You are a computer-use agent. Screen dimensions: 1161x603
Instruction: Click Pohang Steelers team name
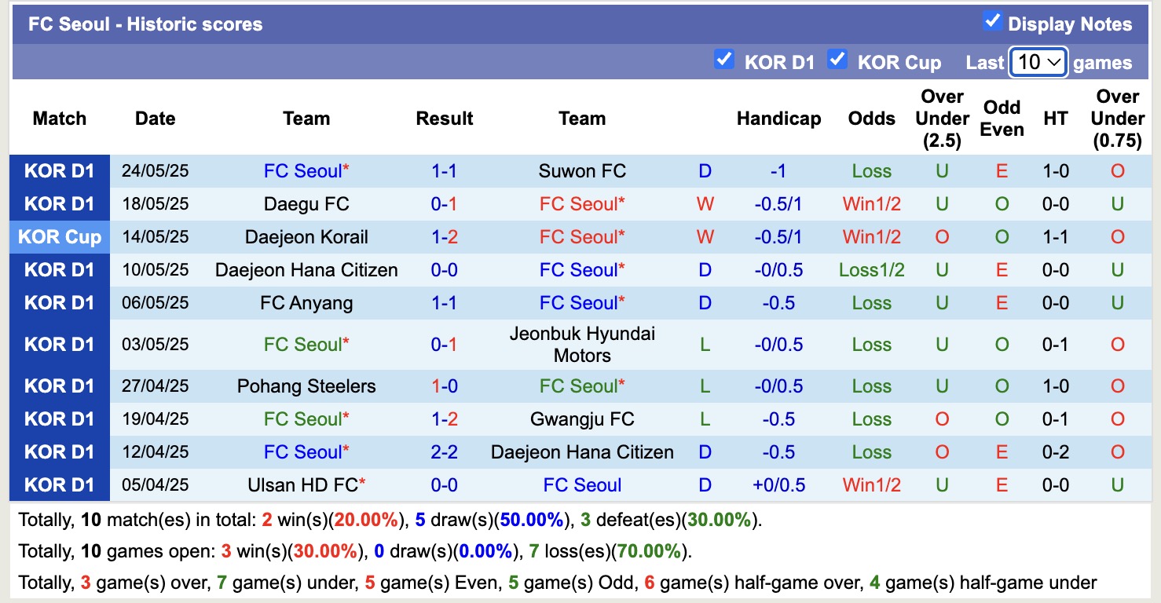click(x=306, y=386)
